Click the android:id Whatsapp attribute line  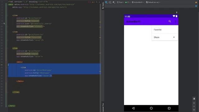[x=38, y=70]
